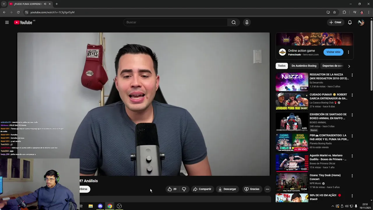Open the PBR Contrasentido live stream title
Viewport: 373px width, 210px height.
coord(329,137)
